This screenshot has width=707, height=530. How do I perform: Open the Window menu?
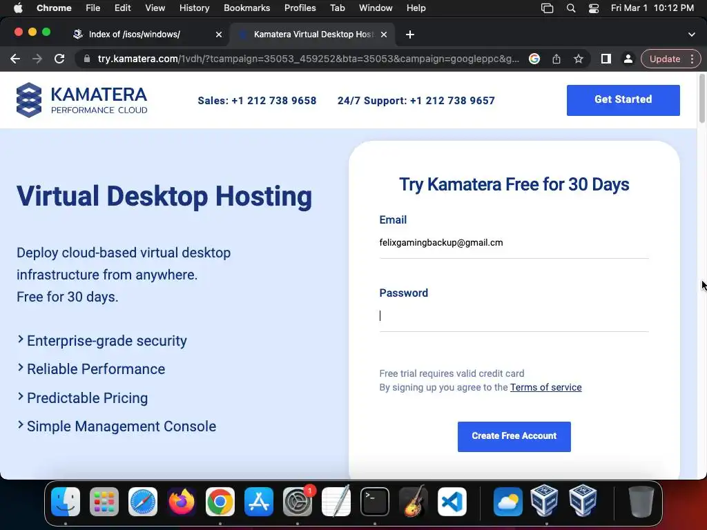[376, 8]
